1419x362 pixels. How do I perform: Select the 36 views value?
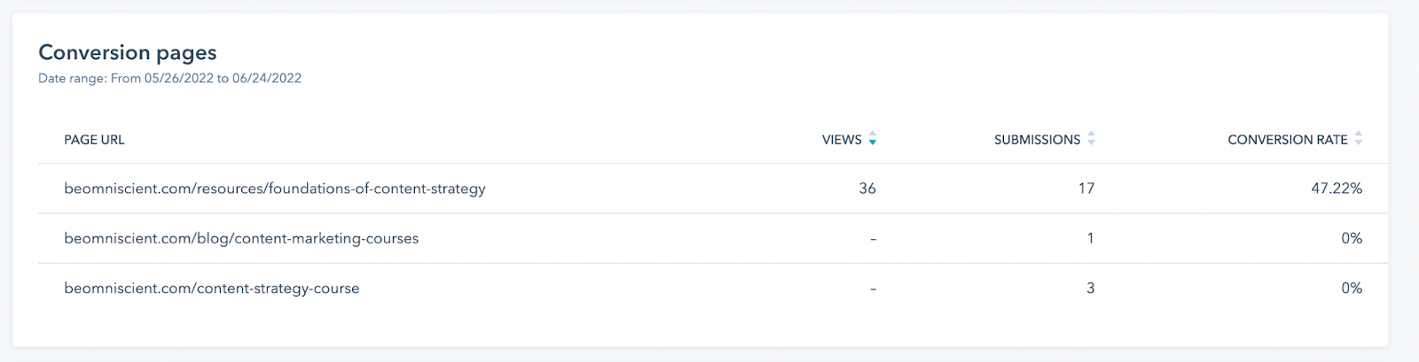click(x=867, y=189)
